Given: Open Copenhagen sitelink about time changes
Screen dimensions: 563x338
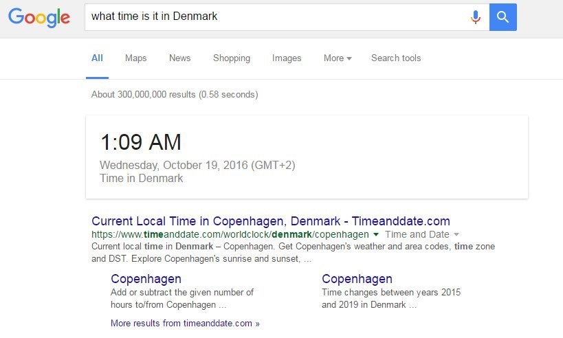Looking at the screenshot, I should coord(357,279).
